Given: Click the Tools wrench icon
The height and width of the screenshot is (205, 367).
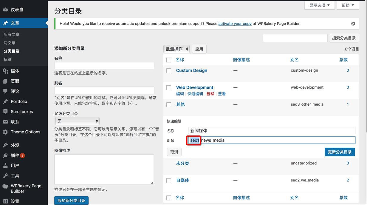Looking at the screenshot, I should click(x=5, y=176).
